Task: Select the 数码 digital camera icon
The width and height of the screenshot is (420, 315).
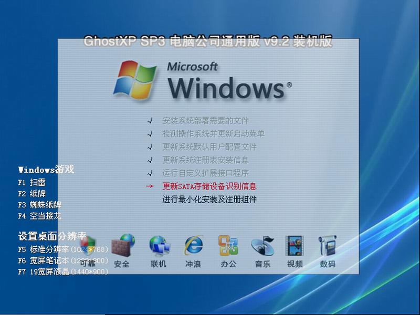Action: click(x=328, y=245)
